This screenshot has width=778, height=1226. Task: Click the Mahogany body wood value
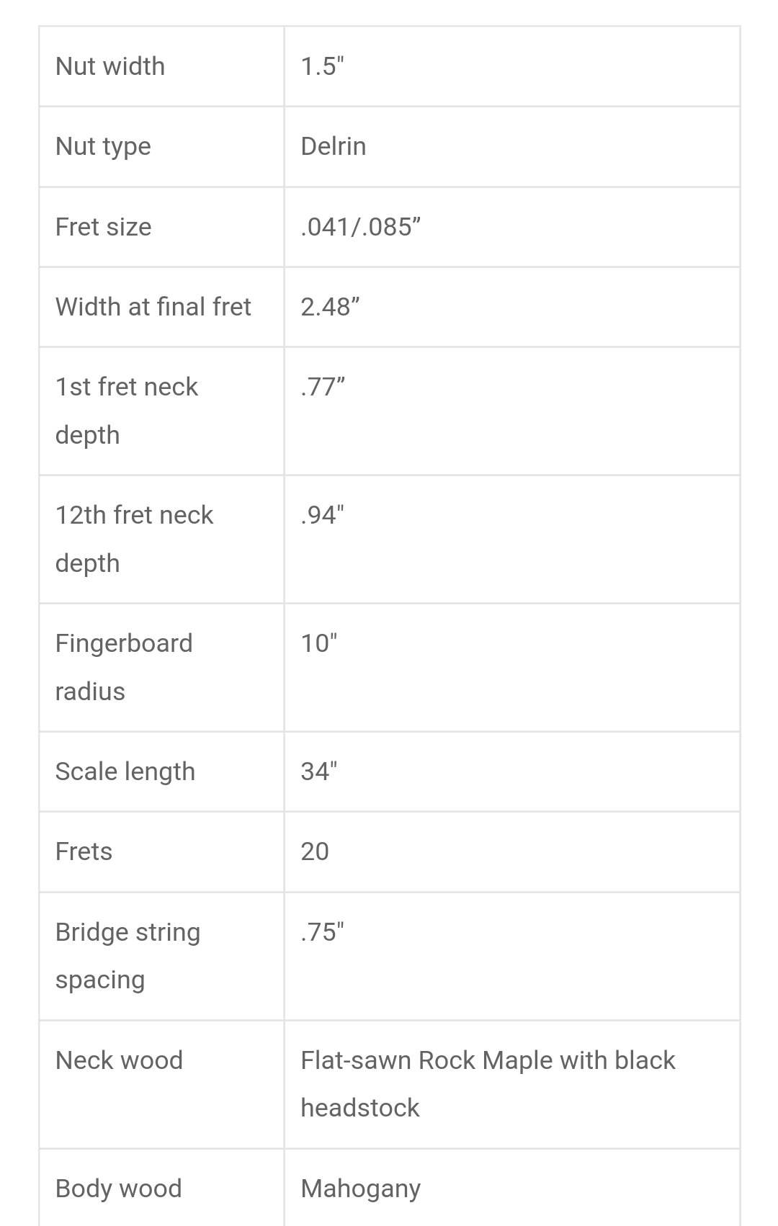click(360, 1189)
